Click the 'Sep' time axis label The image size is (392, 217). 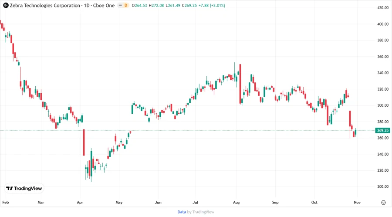275,202
